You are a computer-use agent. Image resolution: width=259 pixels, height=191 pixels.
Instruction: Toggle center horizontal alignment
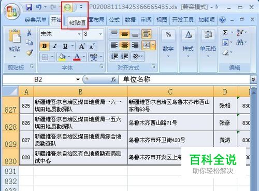coord(124,45)
